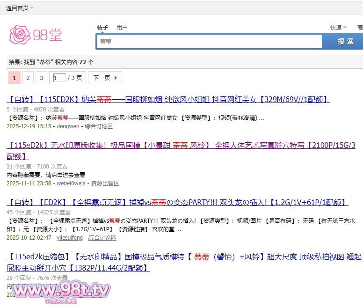Open the first result starting with 【自转】【115ED2K】
Screen dimensions: 363x308
(x=168, y=99)
